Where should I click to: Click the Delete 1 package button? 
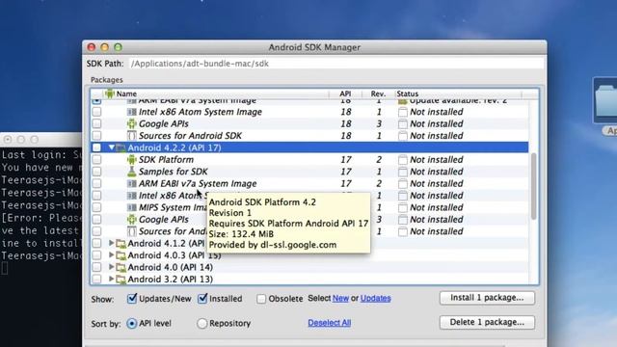point(487,322)
